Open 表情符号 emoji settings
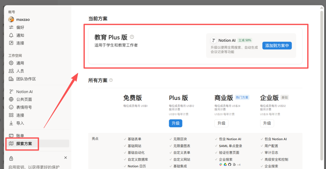This screenshot has height=169, width=326. [24, 107]
